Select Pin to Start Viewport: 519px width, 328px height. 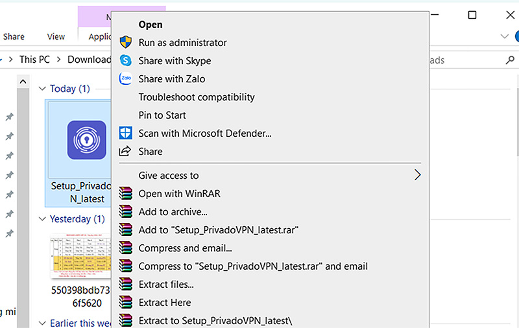162,115
